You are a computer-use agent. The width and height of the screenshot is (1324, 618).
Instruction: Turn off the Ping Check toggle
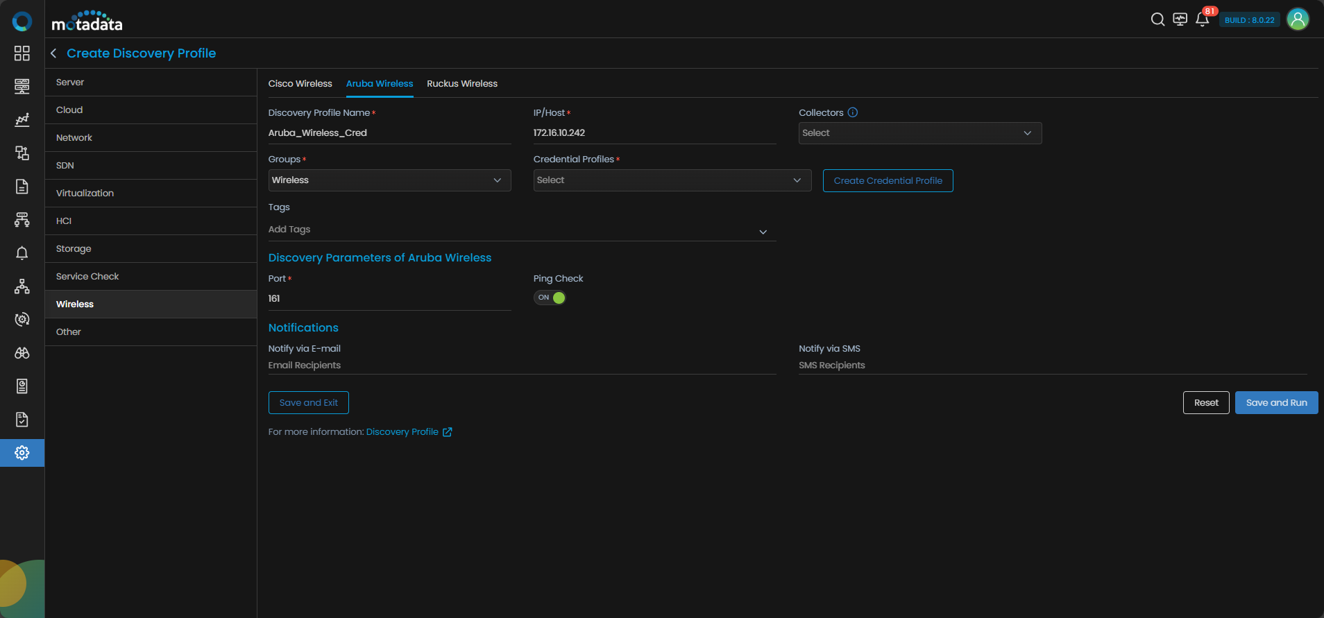pyautogui.click(x=550, y=298)
